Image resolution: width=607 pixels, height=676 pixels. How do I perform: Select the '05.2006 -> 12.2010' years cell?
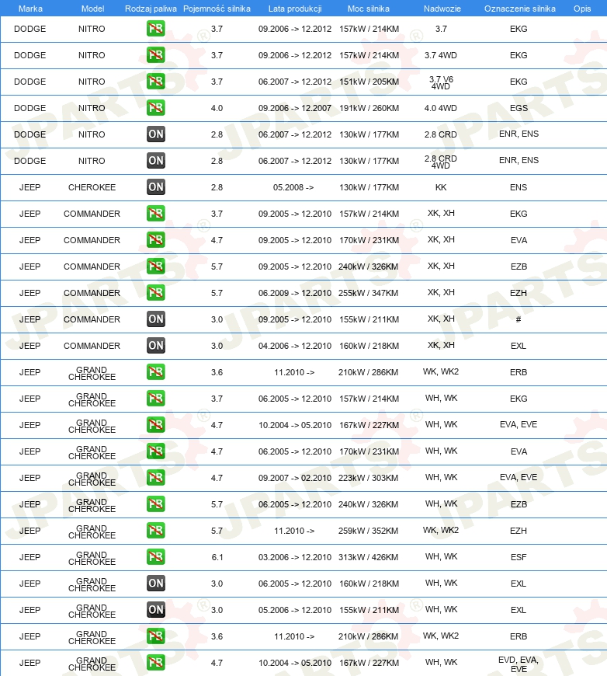coord(295,610)
